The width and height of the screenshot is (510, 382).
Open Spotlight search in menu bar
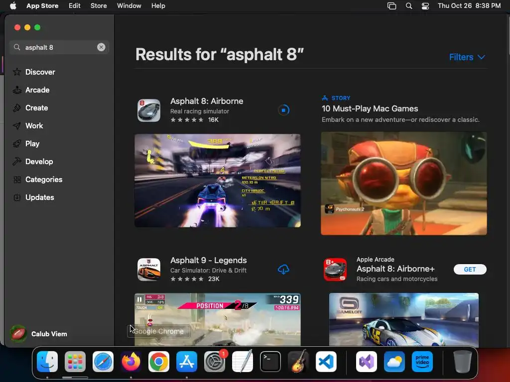click(x=409, y=6)
